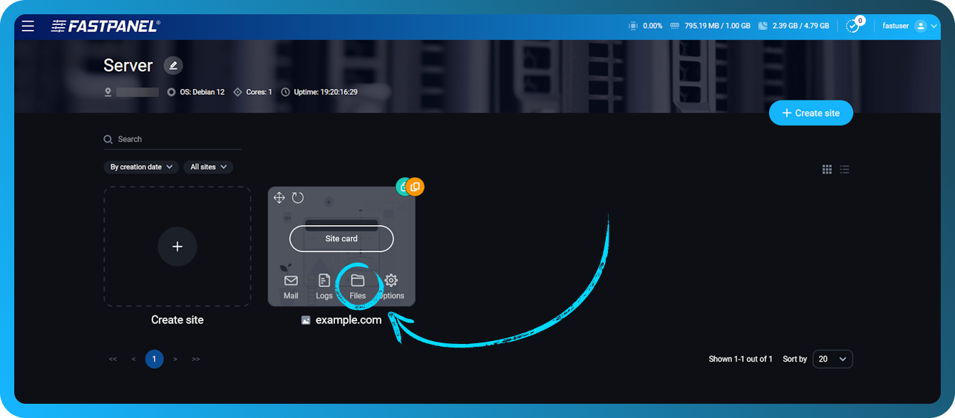Open the Site card for example.com
Image resolution: width=955 pixels, height=418 pixels.
click(341, 239)
